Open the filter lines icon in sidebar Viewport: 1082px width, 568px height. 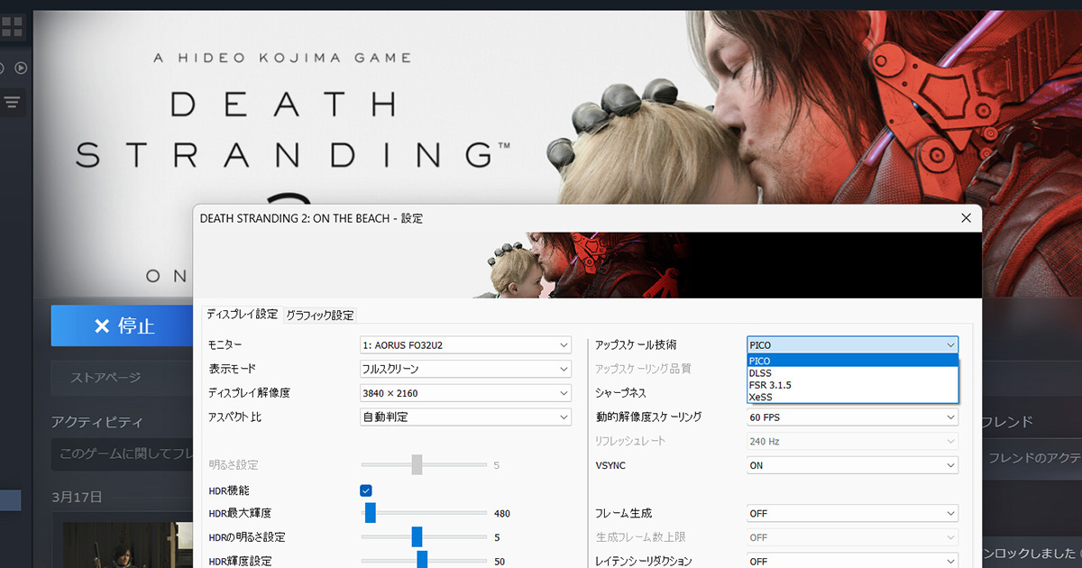tap(12, 102)
